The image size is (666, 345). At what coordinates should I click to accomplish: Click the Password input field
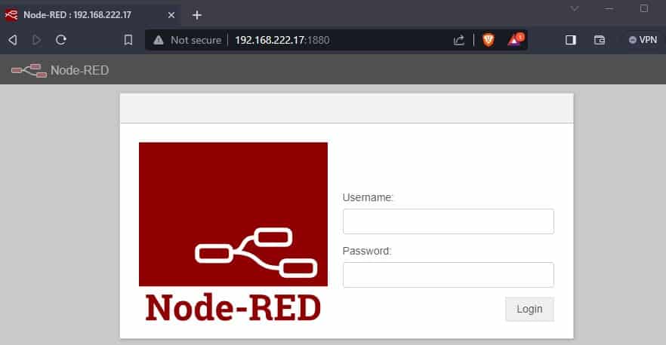pos(448,275)
